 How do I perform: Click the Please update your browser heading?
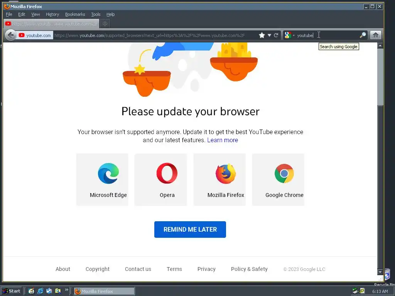coord(191,111)
